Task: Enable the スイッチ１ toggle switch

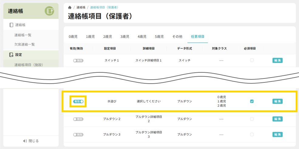Action: tap(78, 61)
